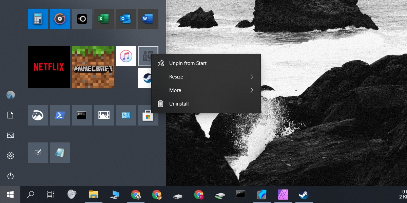Screen dimensions: 407x203
Task: Open Task View on the taskbar
Action: tap(51, 195)
